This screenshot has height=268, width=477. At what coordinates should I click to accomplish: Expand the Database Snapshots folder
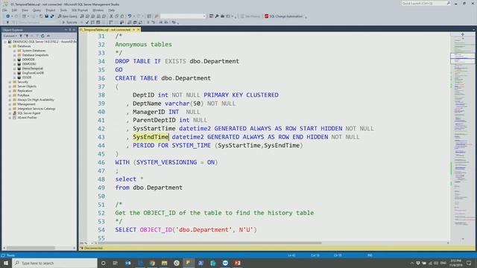(x=14, y=55)
